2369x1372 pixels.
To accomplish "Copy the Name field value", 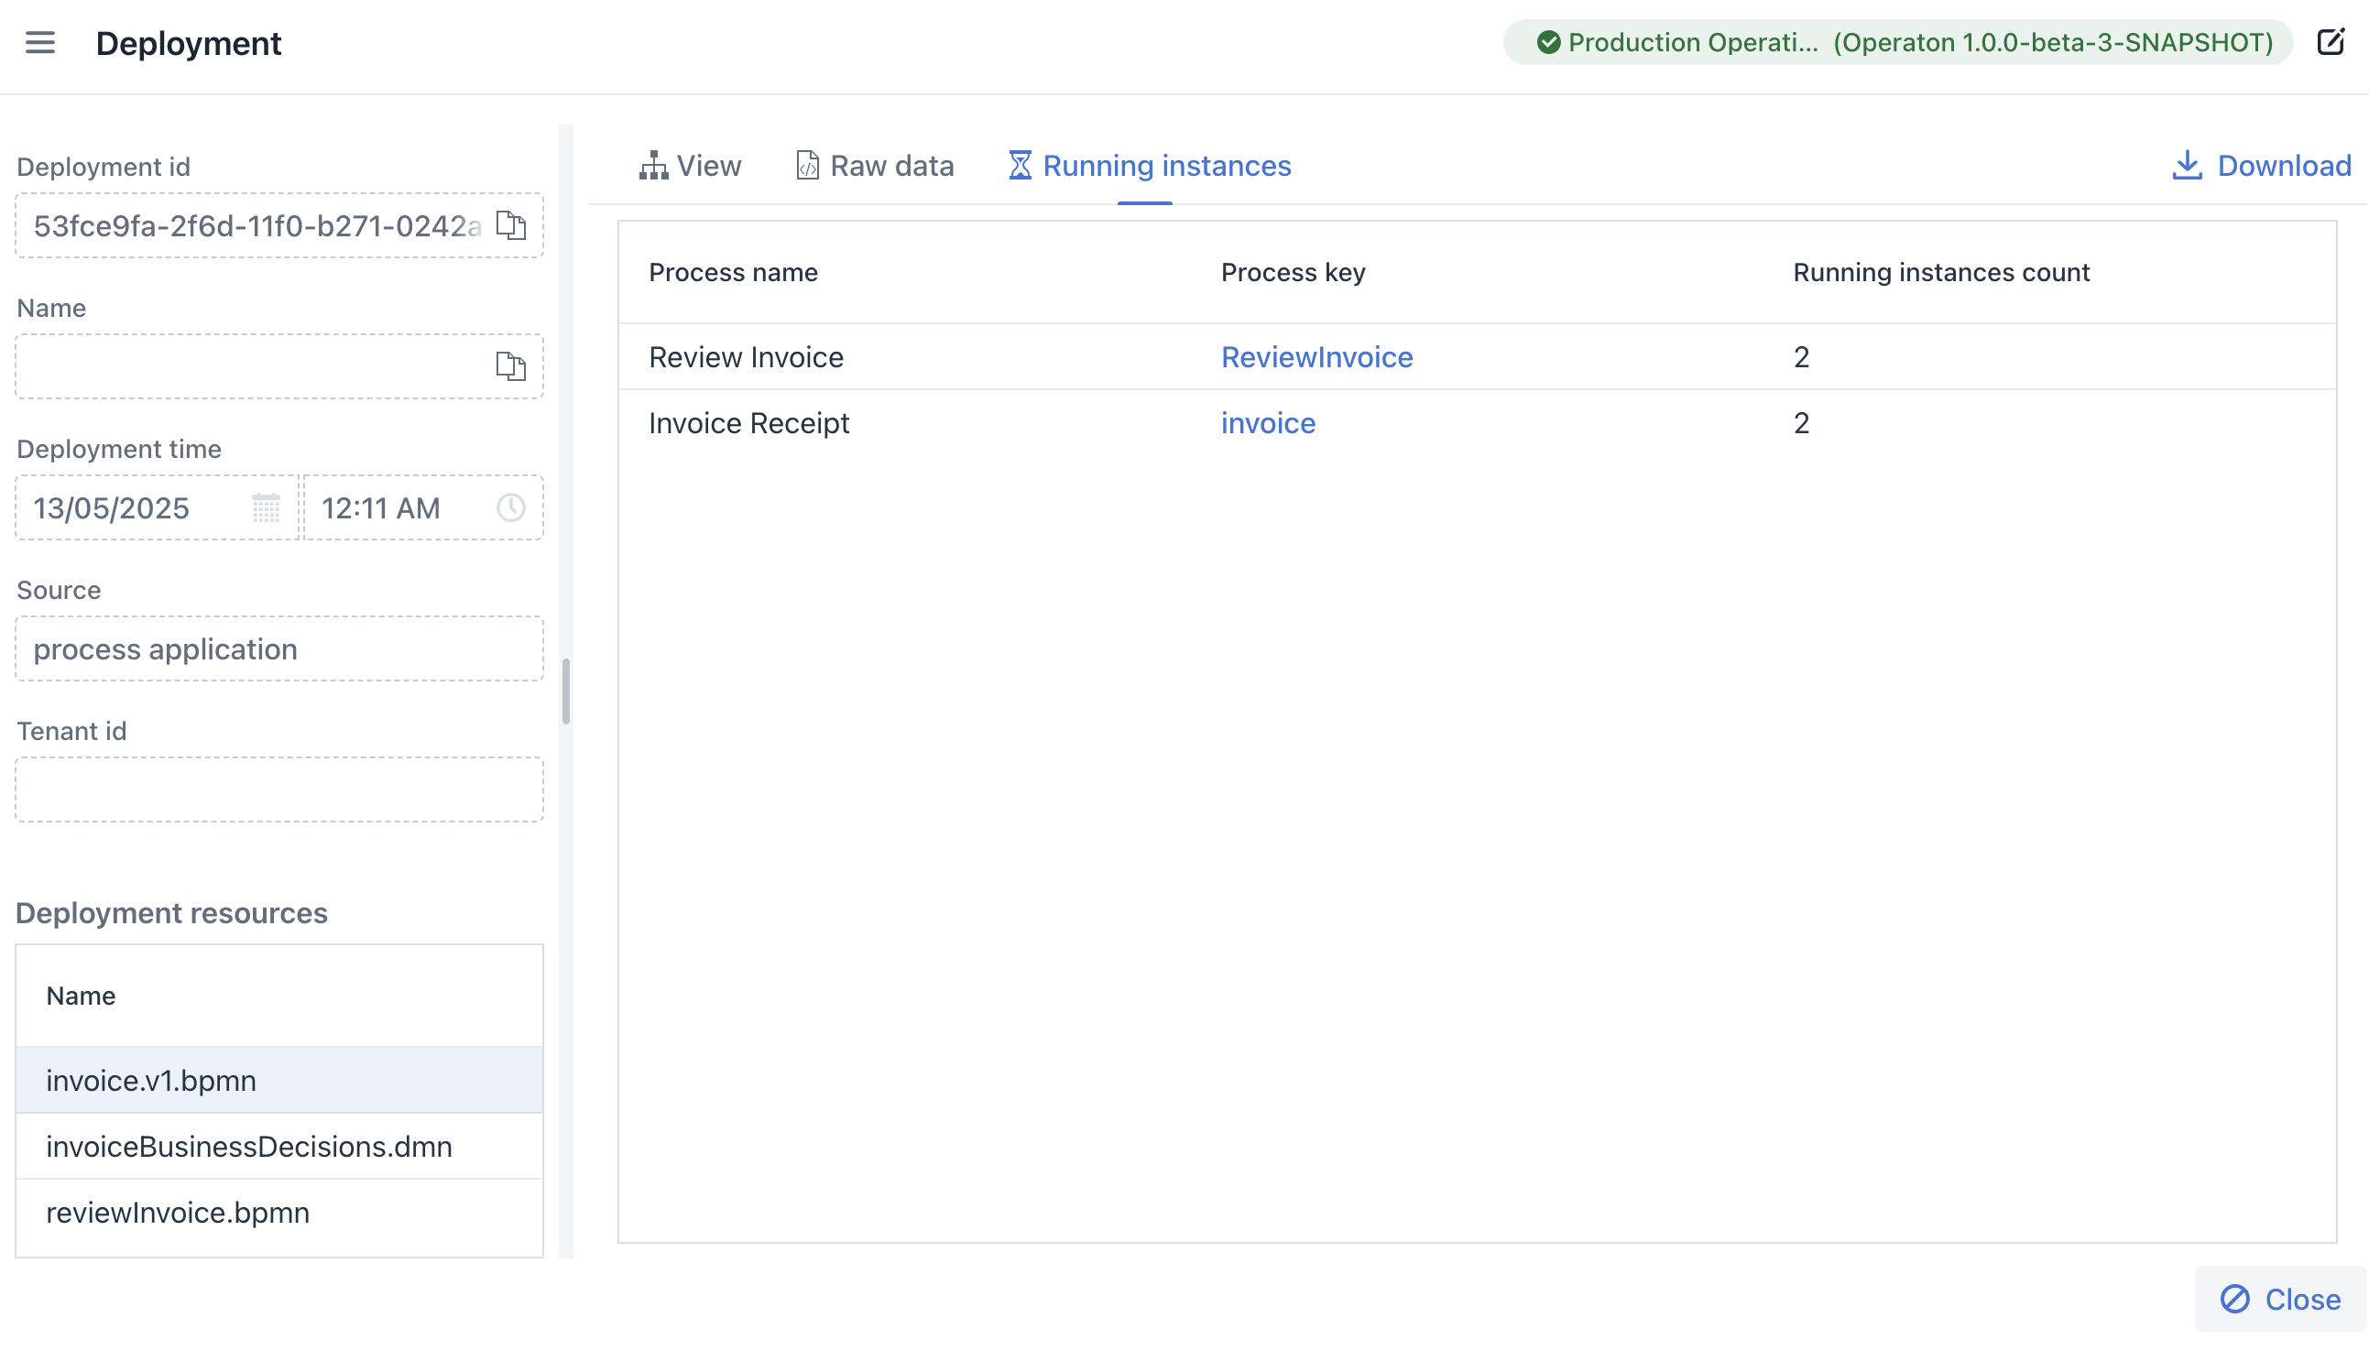I will click(x=510, y=366).
